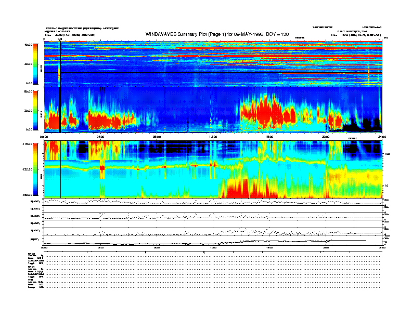Click the black calibration bar in RAD1 panel
This screenshot has width=412, height=318.
[x=60, y=110]
